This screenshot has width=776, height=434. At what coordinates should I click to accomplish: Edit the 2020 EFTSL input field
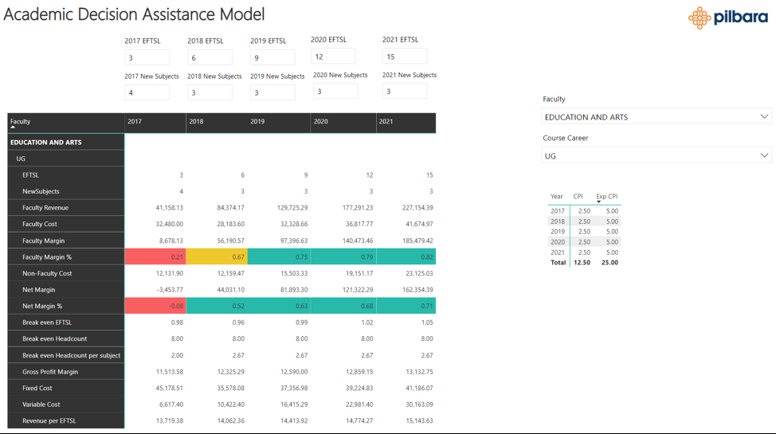333,57
